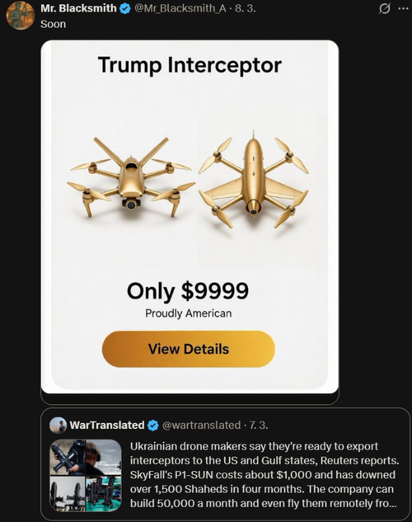412x522 pixels.
Task: Click the right golden winged drone image
Action: [254, 180]
